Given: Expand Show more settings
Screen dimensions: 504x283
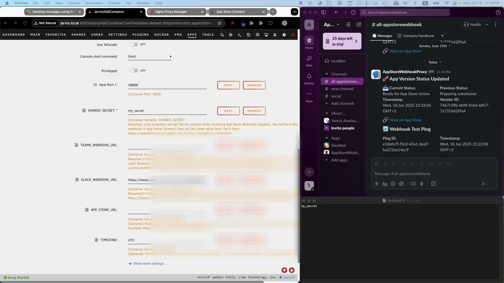Looking at the screenshot, I should [148, 263].
